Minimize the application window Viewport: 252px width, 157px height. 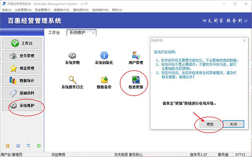224,3
